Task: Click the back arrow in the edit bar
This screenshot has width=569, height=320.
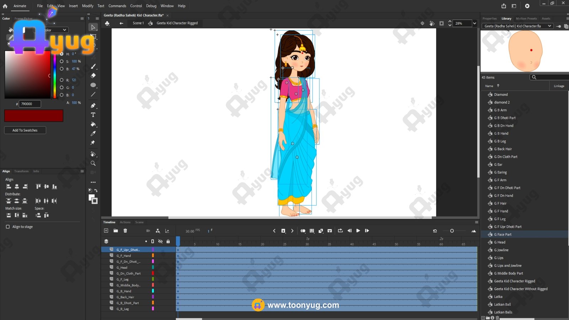Action: [x=121, y=23]
